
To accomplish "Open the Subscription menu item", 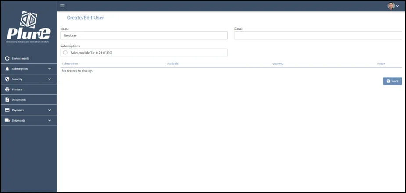I will pyautogui.click(x=29, y=69).
